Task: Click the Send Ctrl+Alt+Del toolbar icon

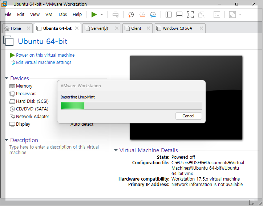Action: click(x=116, y=15)
